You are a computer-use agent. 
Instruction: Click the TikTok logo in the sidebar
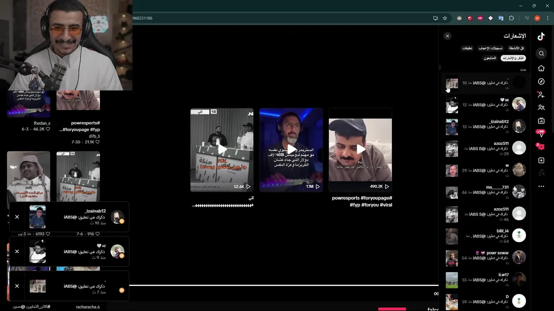click(x=541, y=37)
